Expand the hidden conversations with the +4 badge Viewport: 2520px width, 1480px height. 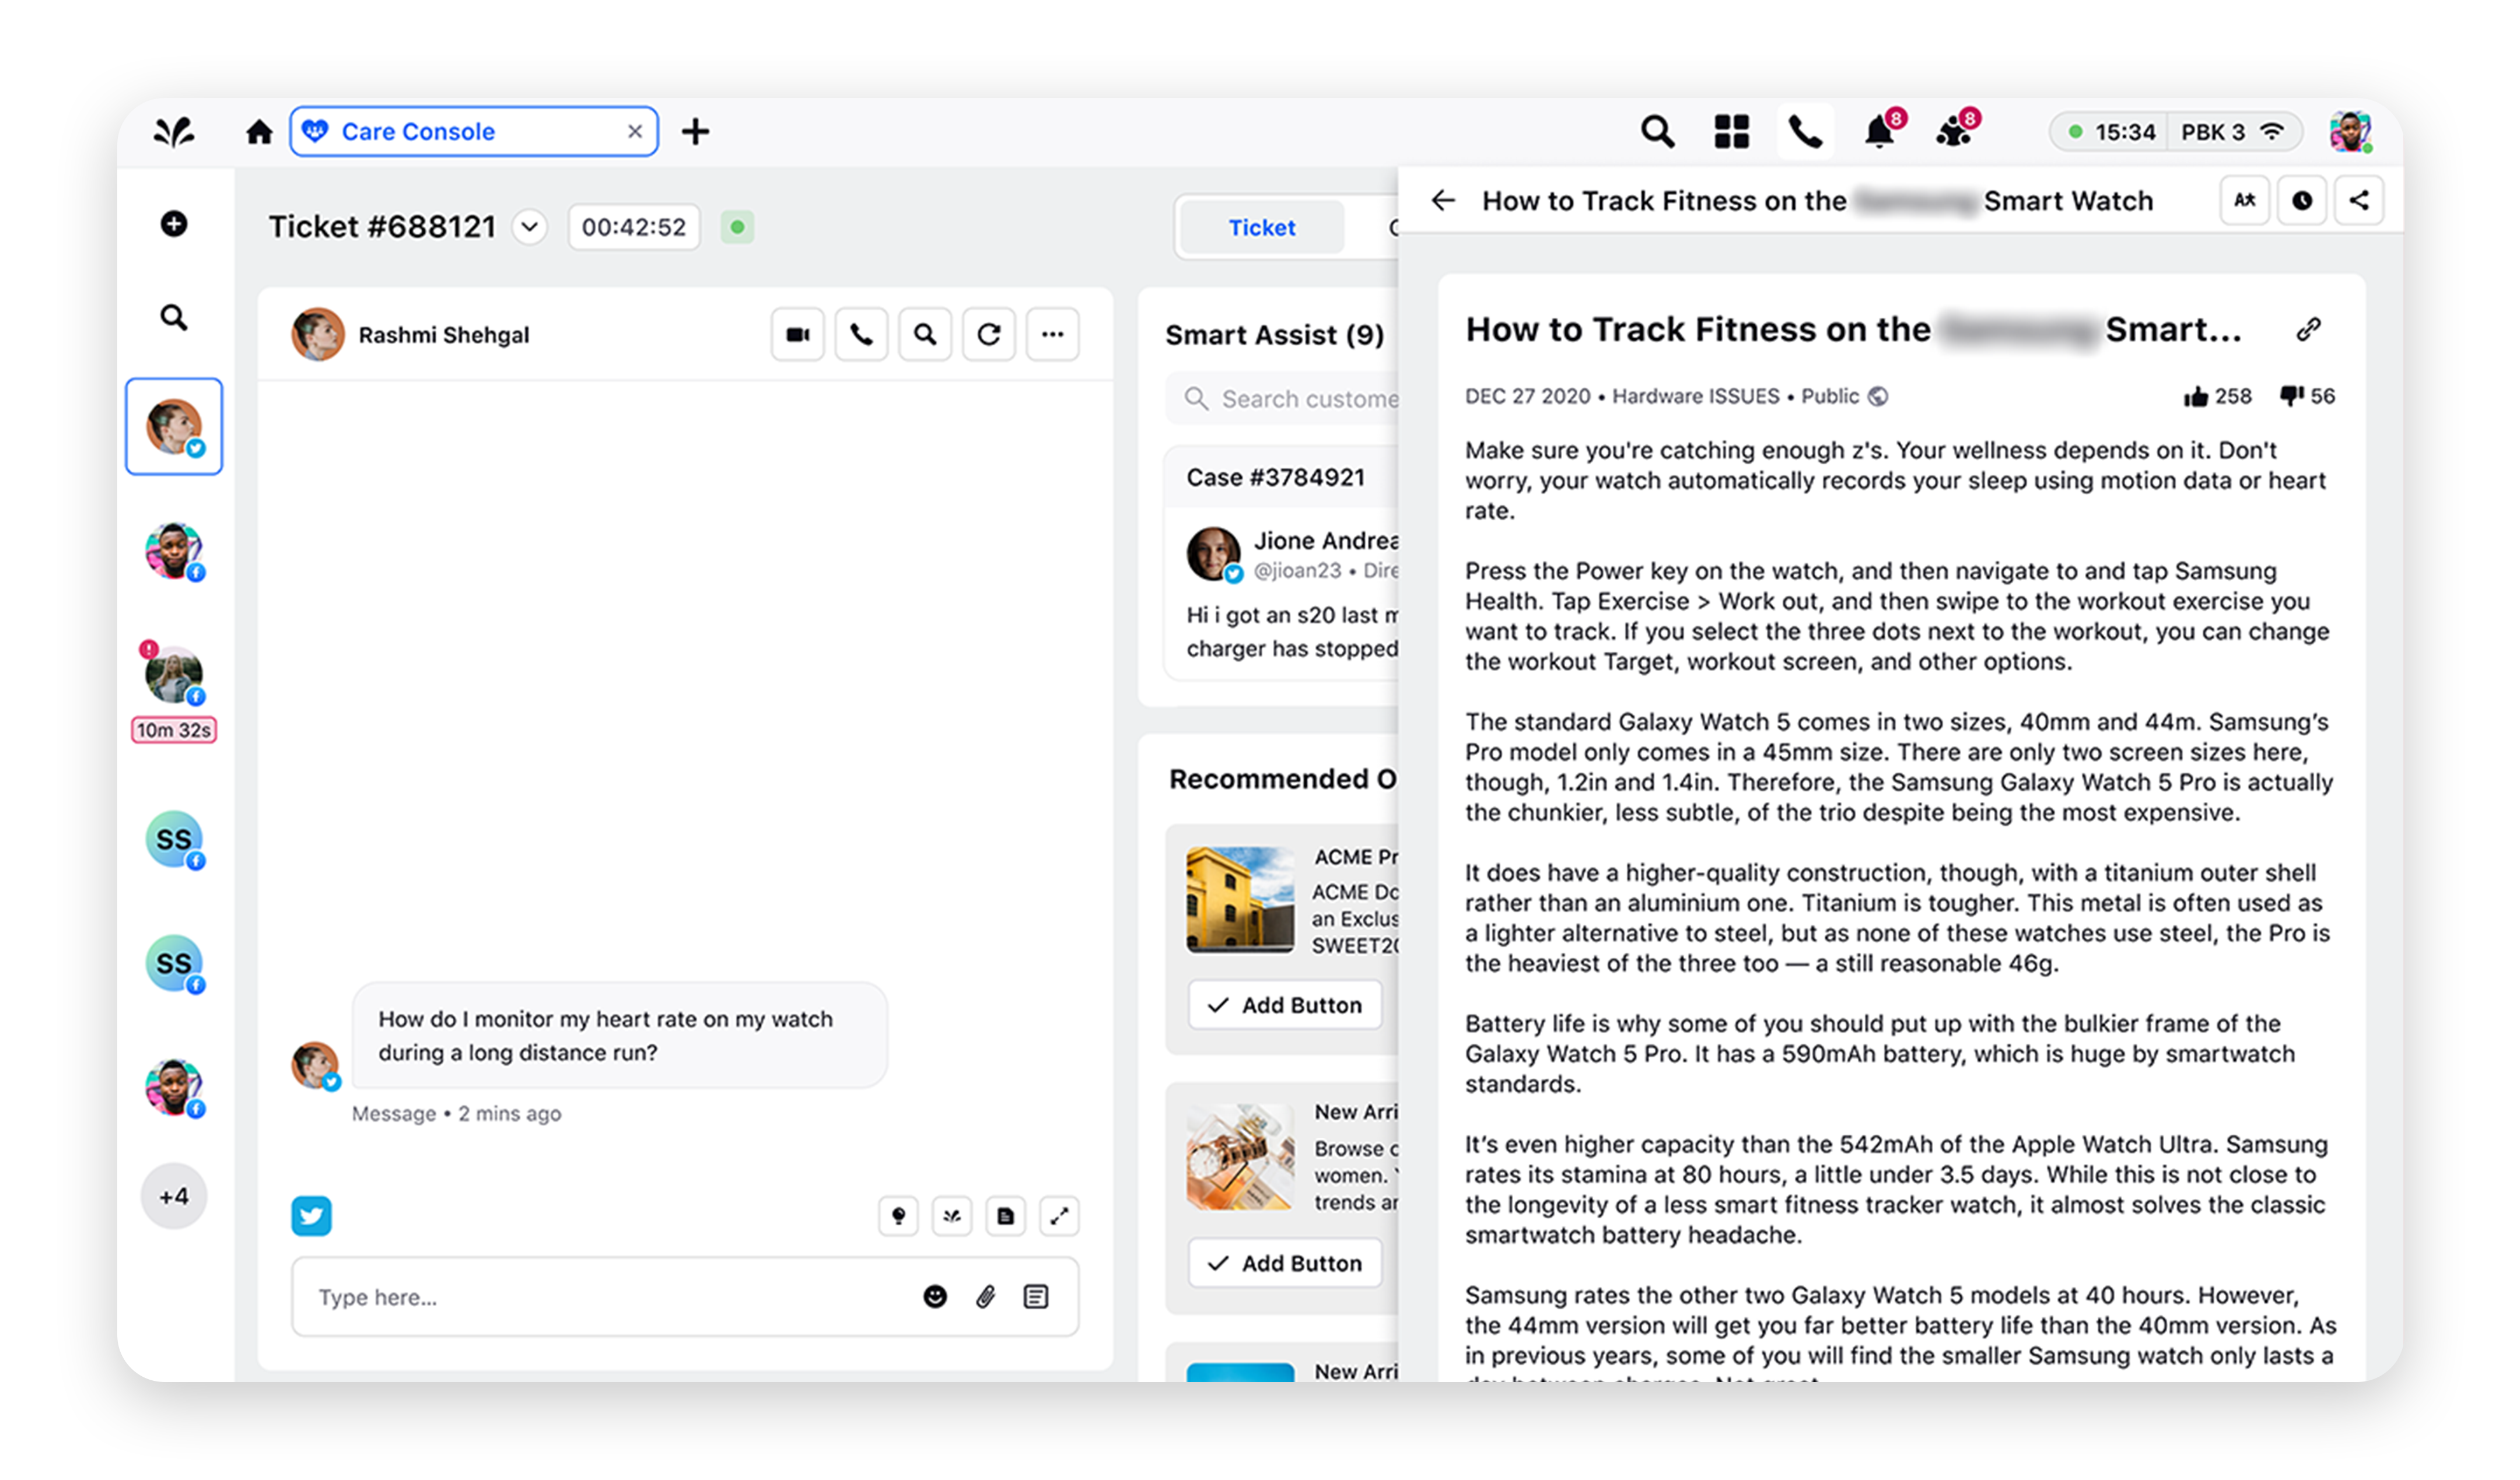pos(174,1196)
